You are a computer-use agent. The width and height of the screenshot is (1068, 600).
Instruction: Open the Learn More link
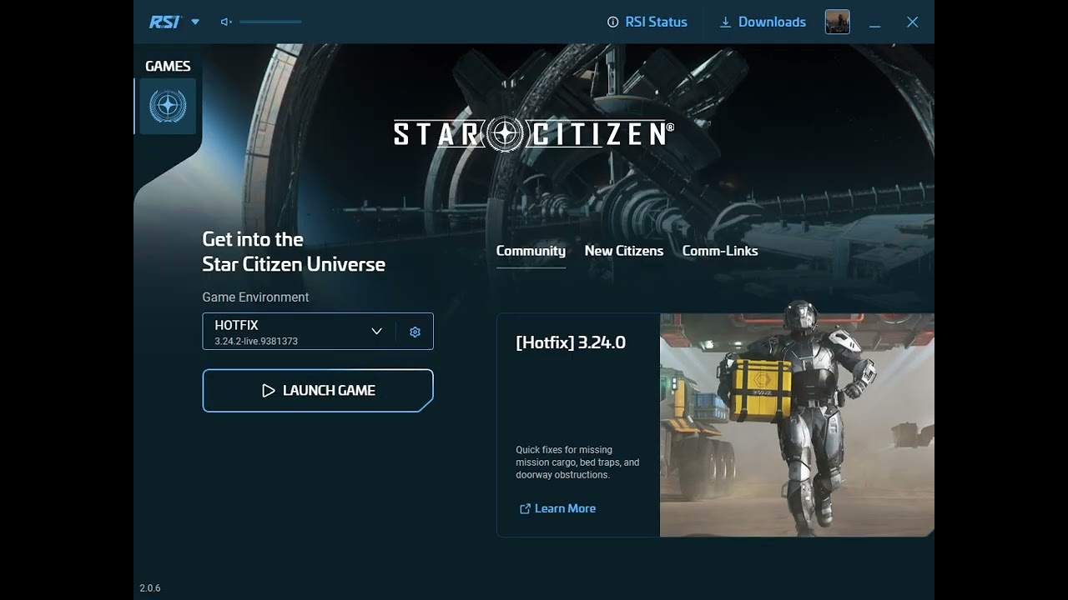(557, 508)
